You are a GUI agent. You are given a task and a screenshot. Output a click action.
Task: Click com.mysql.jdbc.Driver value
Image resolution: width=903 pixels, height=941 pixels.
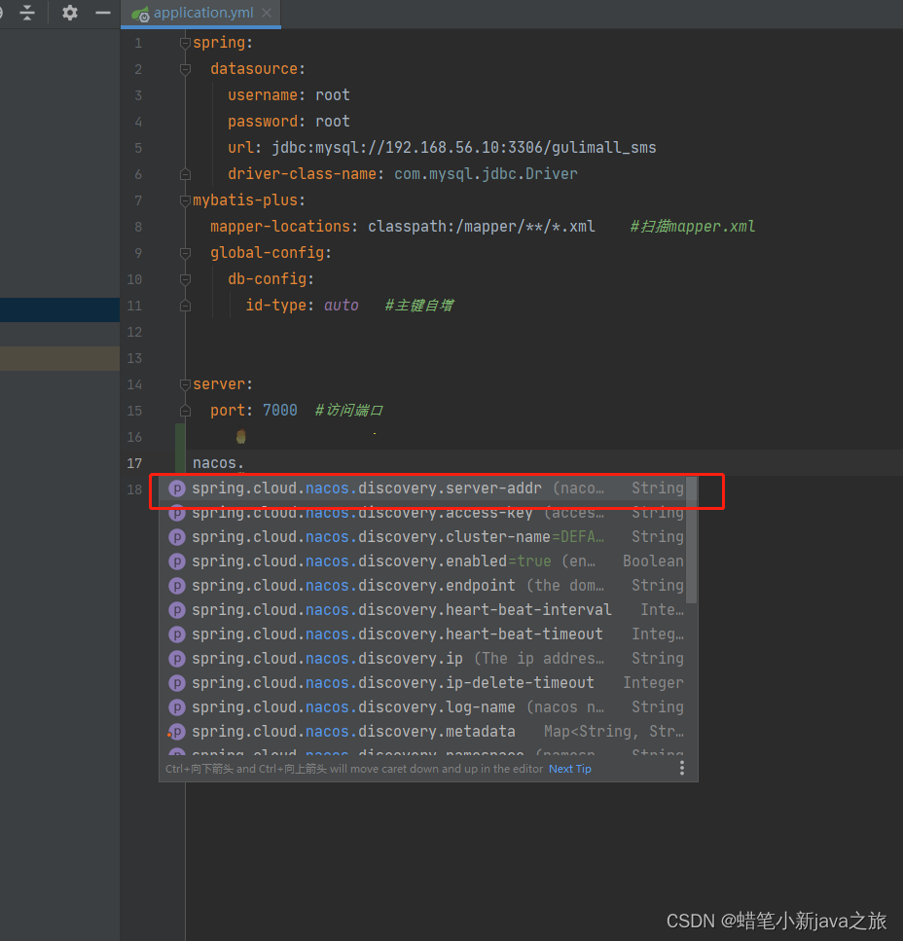point(486,174)
